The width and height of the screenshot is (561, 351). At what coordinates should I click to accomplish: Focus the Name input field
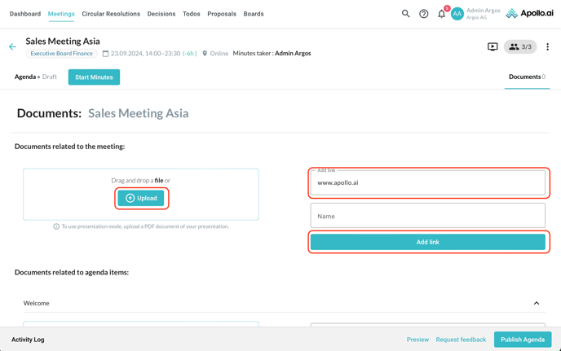coord(427,216)
